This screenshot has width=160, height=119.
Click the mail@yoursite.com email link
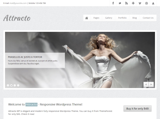pos(18,3)
